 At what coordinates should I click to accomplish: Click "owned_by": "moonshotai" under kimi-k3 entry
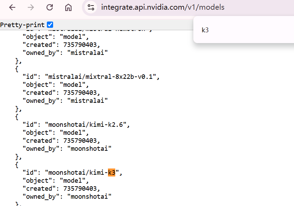point(67,196)
